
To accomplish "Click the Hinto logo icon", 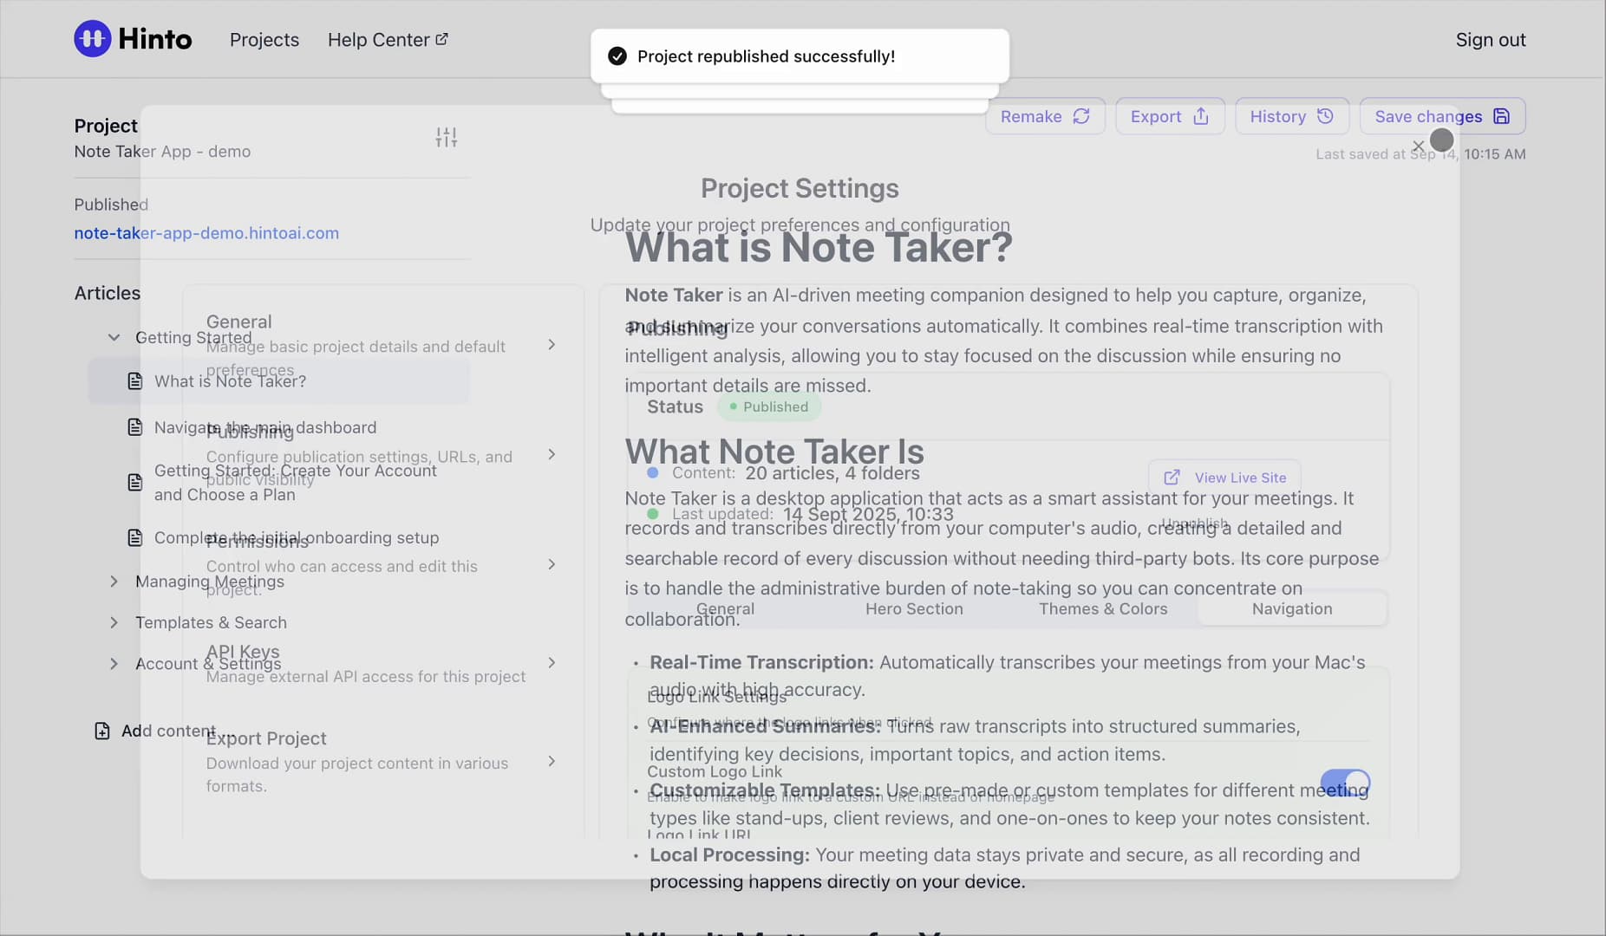I will (92, 39).
